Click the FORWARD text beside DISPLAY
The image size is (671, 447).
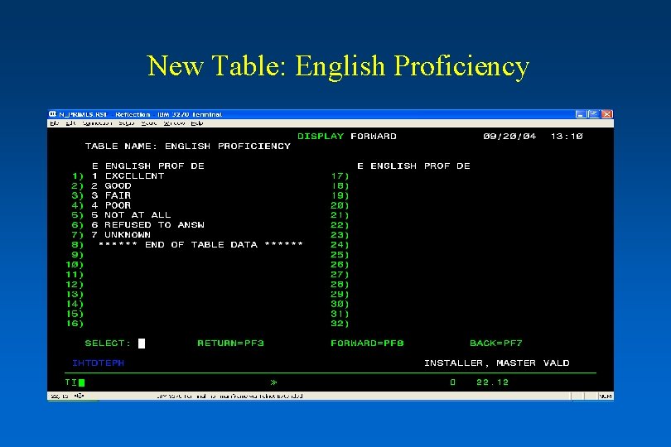[374, 137]
